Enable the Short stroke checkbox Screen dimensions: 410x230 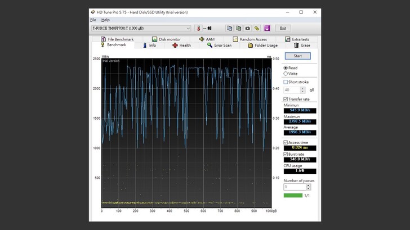pyautogui.click(x=286, y=82)
